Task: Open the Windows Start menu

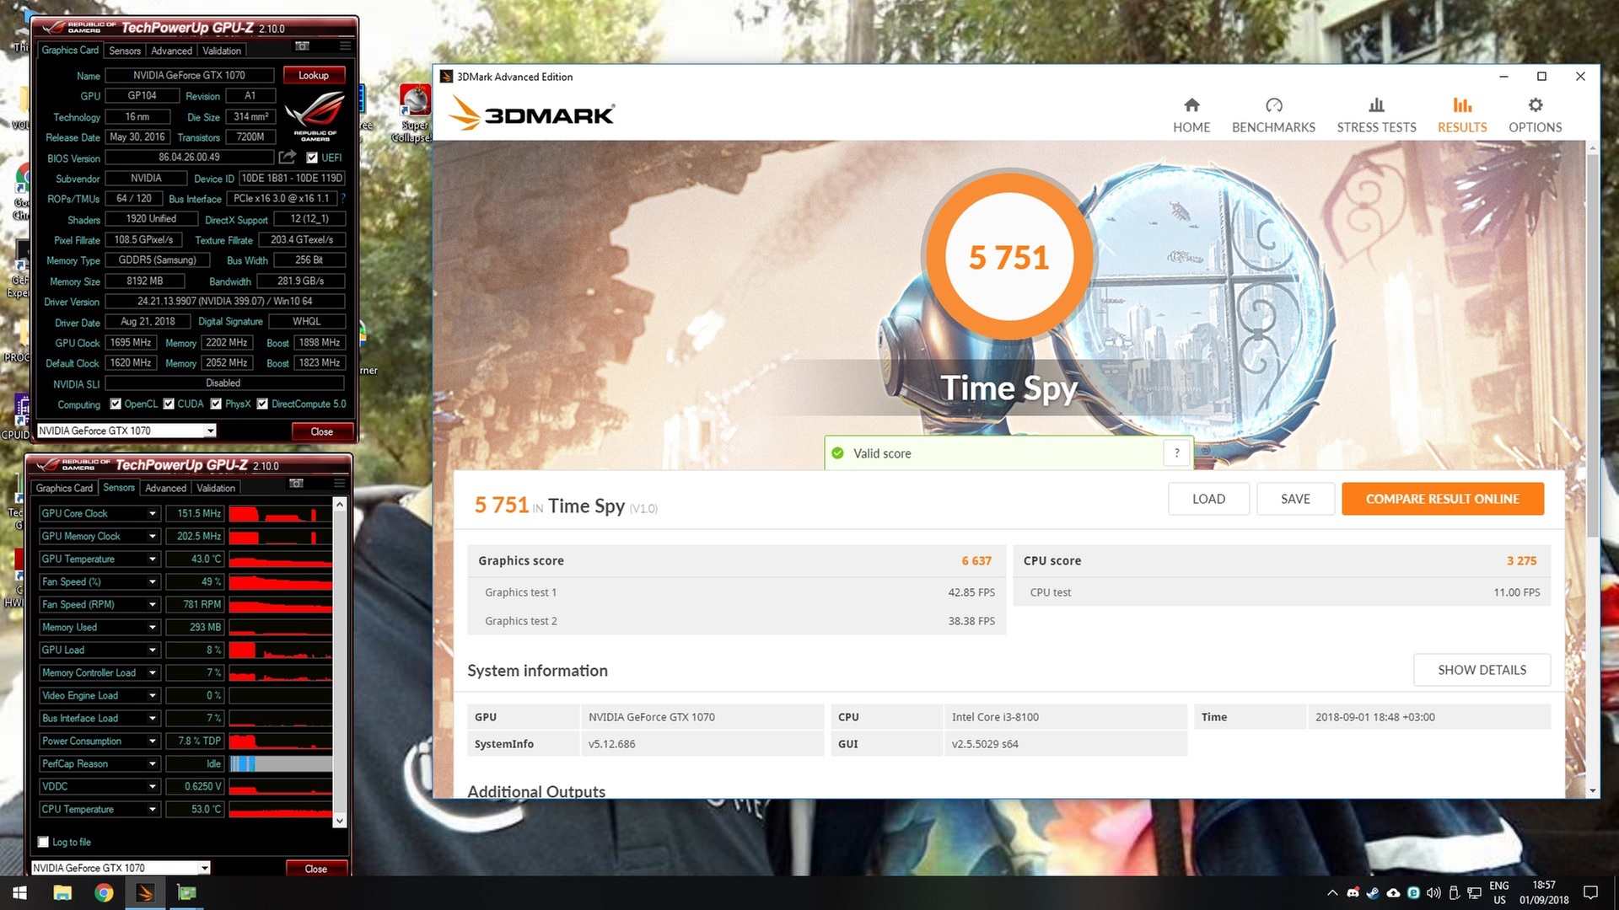Action: pos(19,892)
